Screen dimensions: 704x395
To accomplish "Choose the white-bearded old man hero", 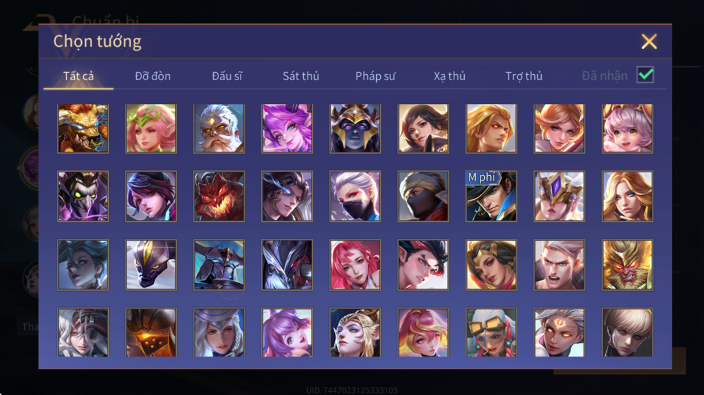I will tap(219, 129).
